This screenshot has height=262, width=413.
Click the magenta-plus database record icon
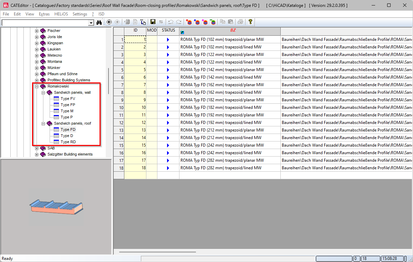pos(205,22)
